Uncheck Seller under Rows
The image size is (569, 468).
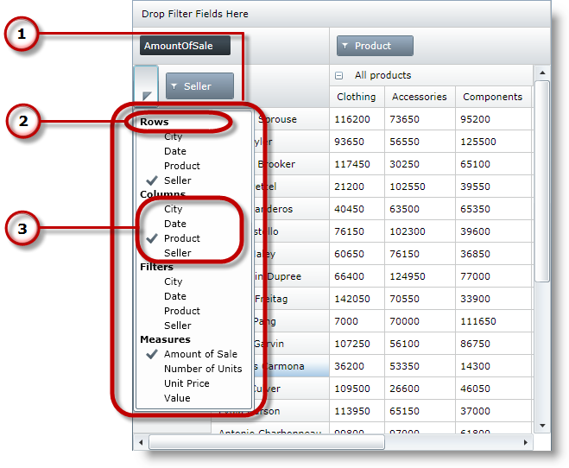coord(177,180)
